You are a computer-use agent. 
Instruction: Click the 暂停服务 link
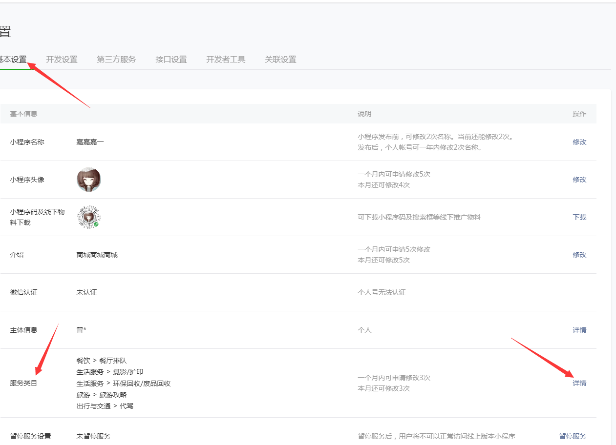[573, 436]
